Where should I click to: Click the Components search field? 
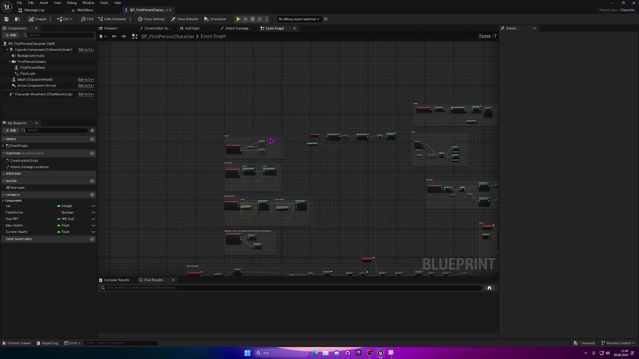tap(59, 35)
